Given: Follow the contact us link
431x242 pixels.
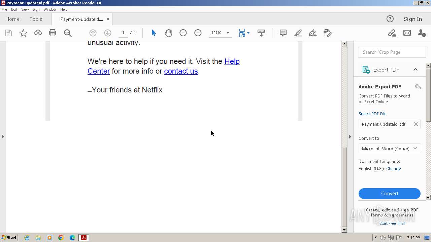Looking at the screenshot, I should (181, 71).
